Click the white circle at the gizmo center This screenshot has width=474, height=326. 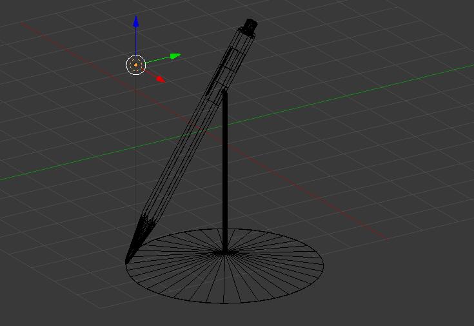135,65
